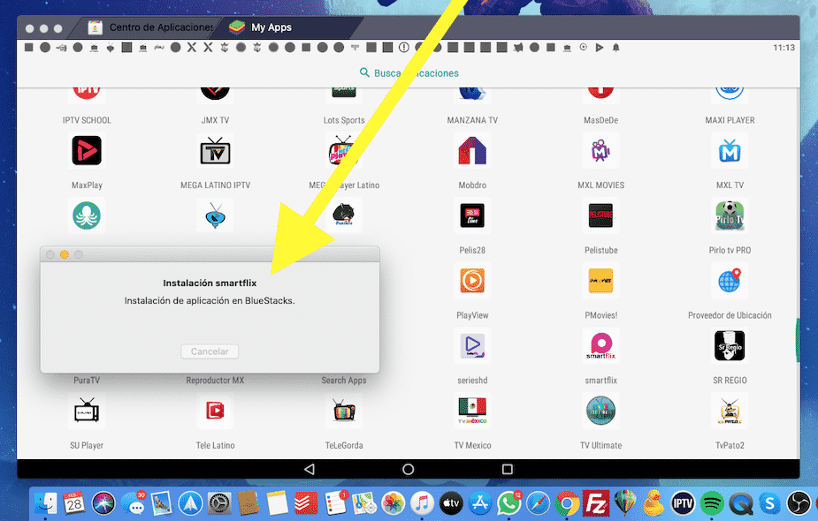Cancel the smartflix installation
The image size is (818, 521).
click(x=210, y=351)
